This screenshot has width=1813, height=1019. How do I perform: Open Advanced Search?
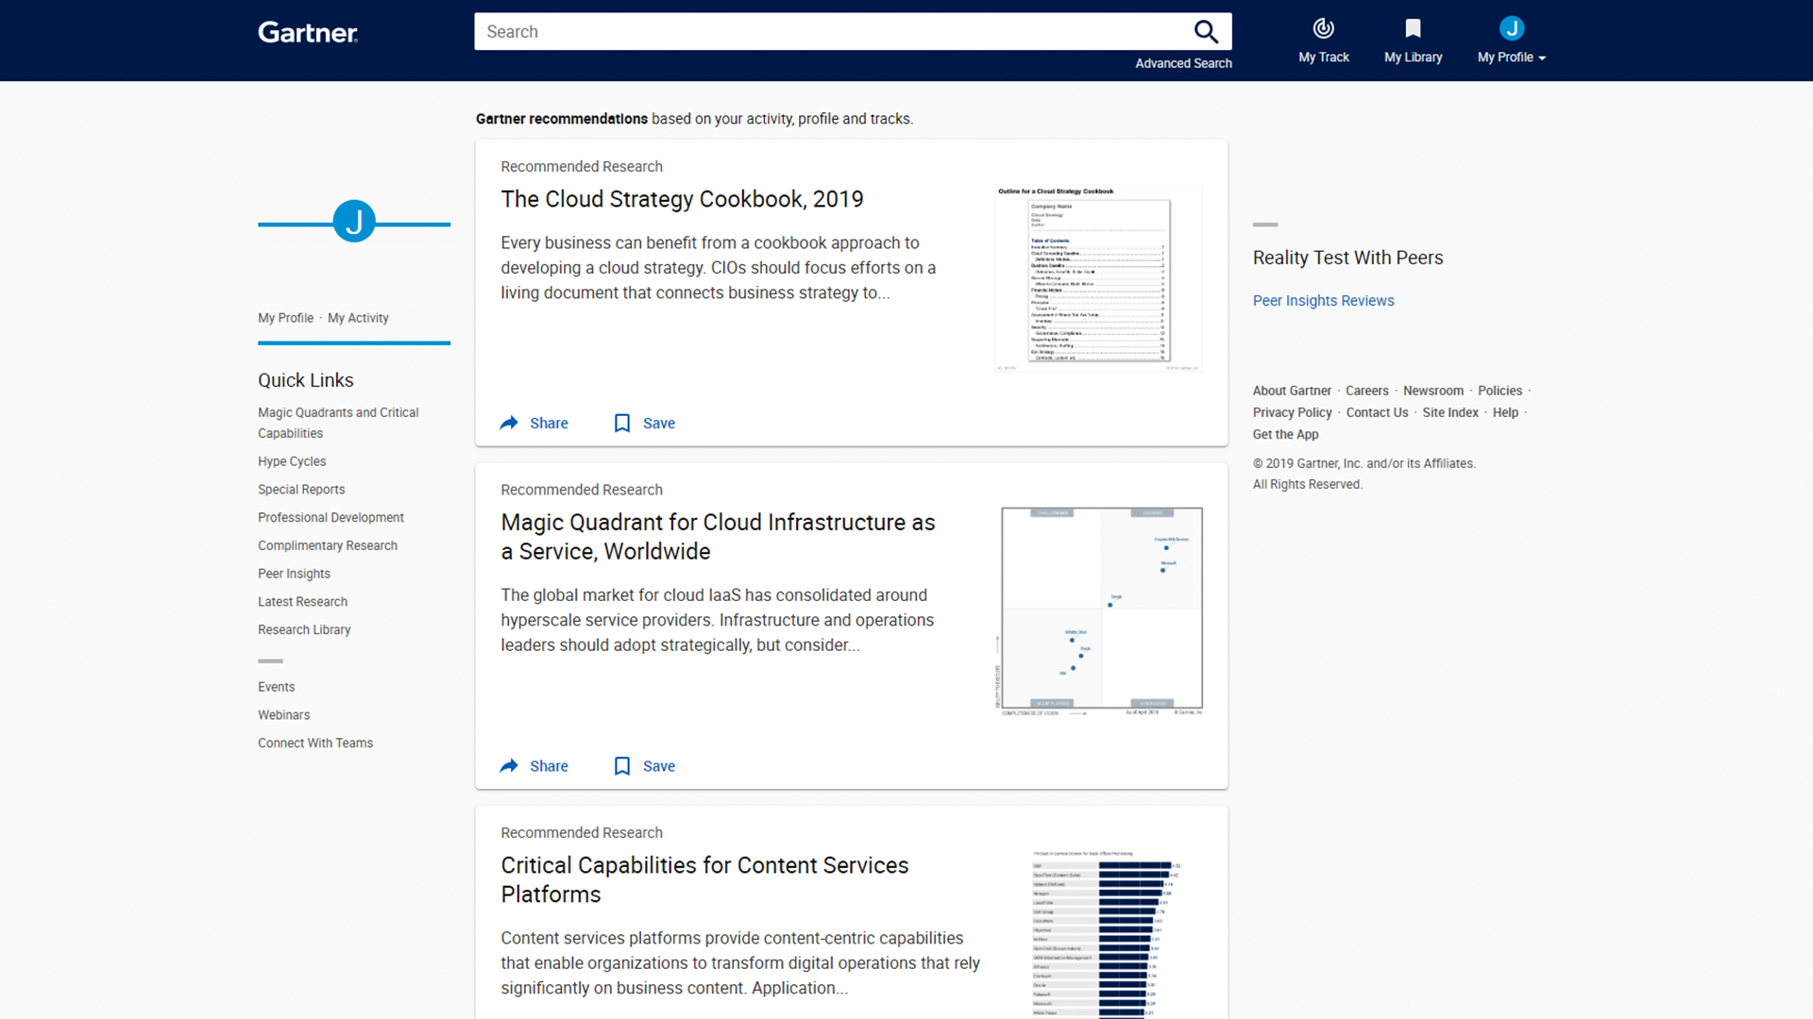click(x=1183, y=63)
